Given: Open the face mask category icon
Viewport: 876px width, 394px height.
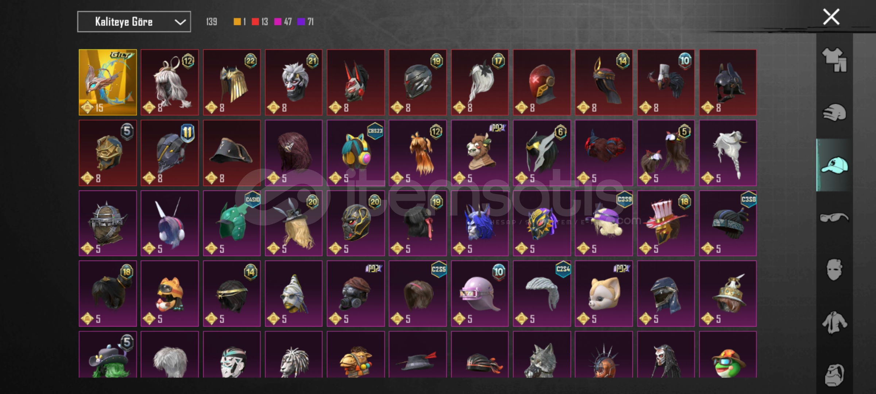Looking at the screenshot, I should click(834, 270).
